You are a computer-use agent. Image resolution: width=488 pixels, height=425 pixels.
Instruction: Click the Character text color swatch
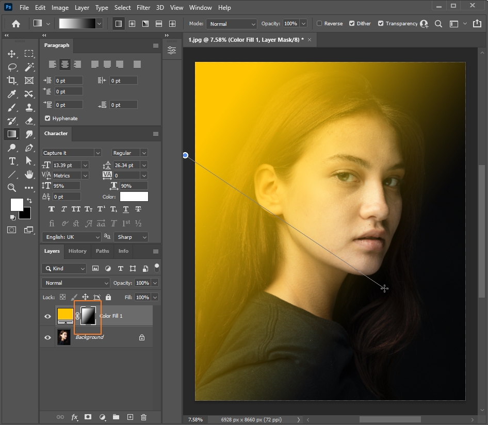[134, 197]
